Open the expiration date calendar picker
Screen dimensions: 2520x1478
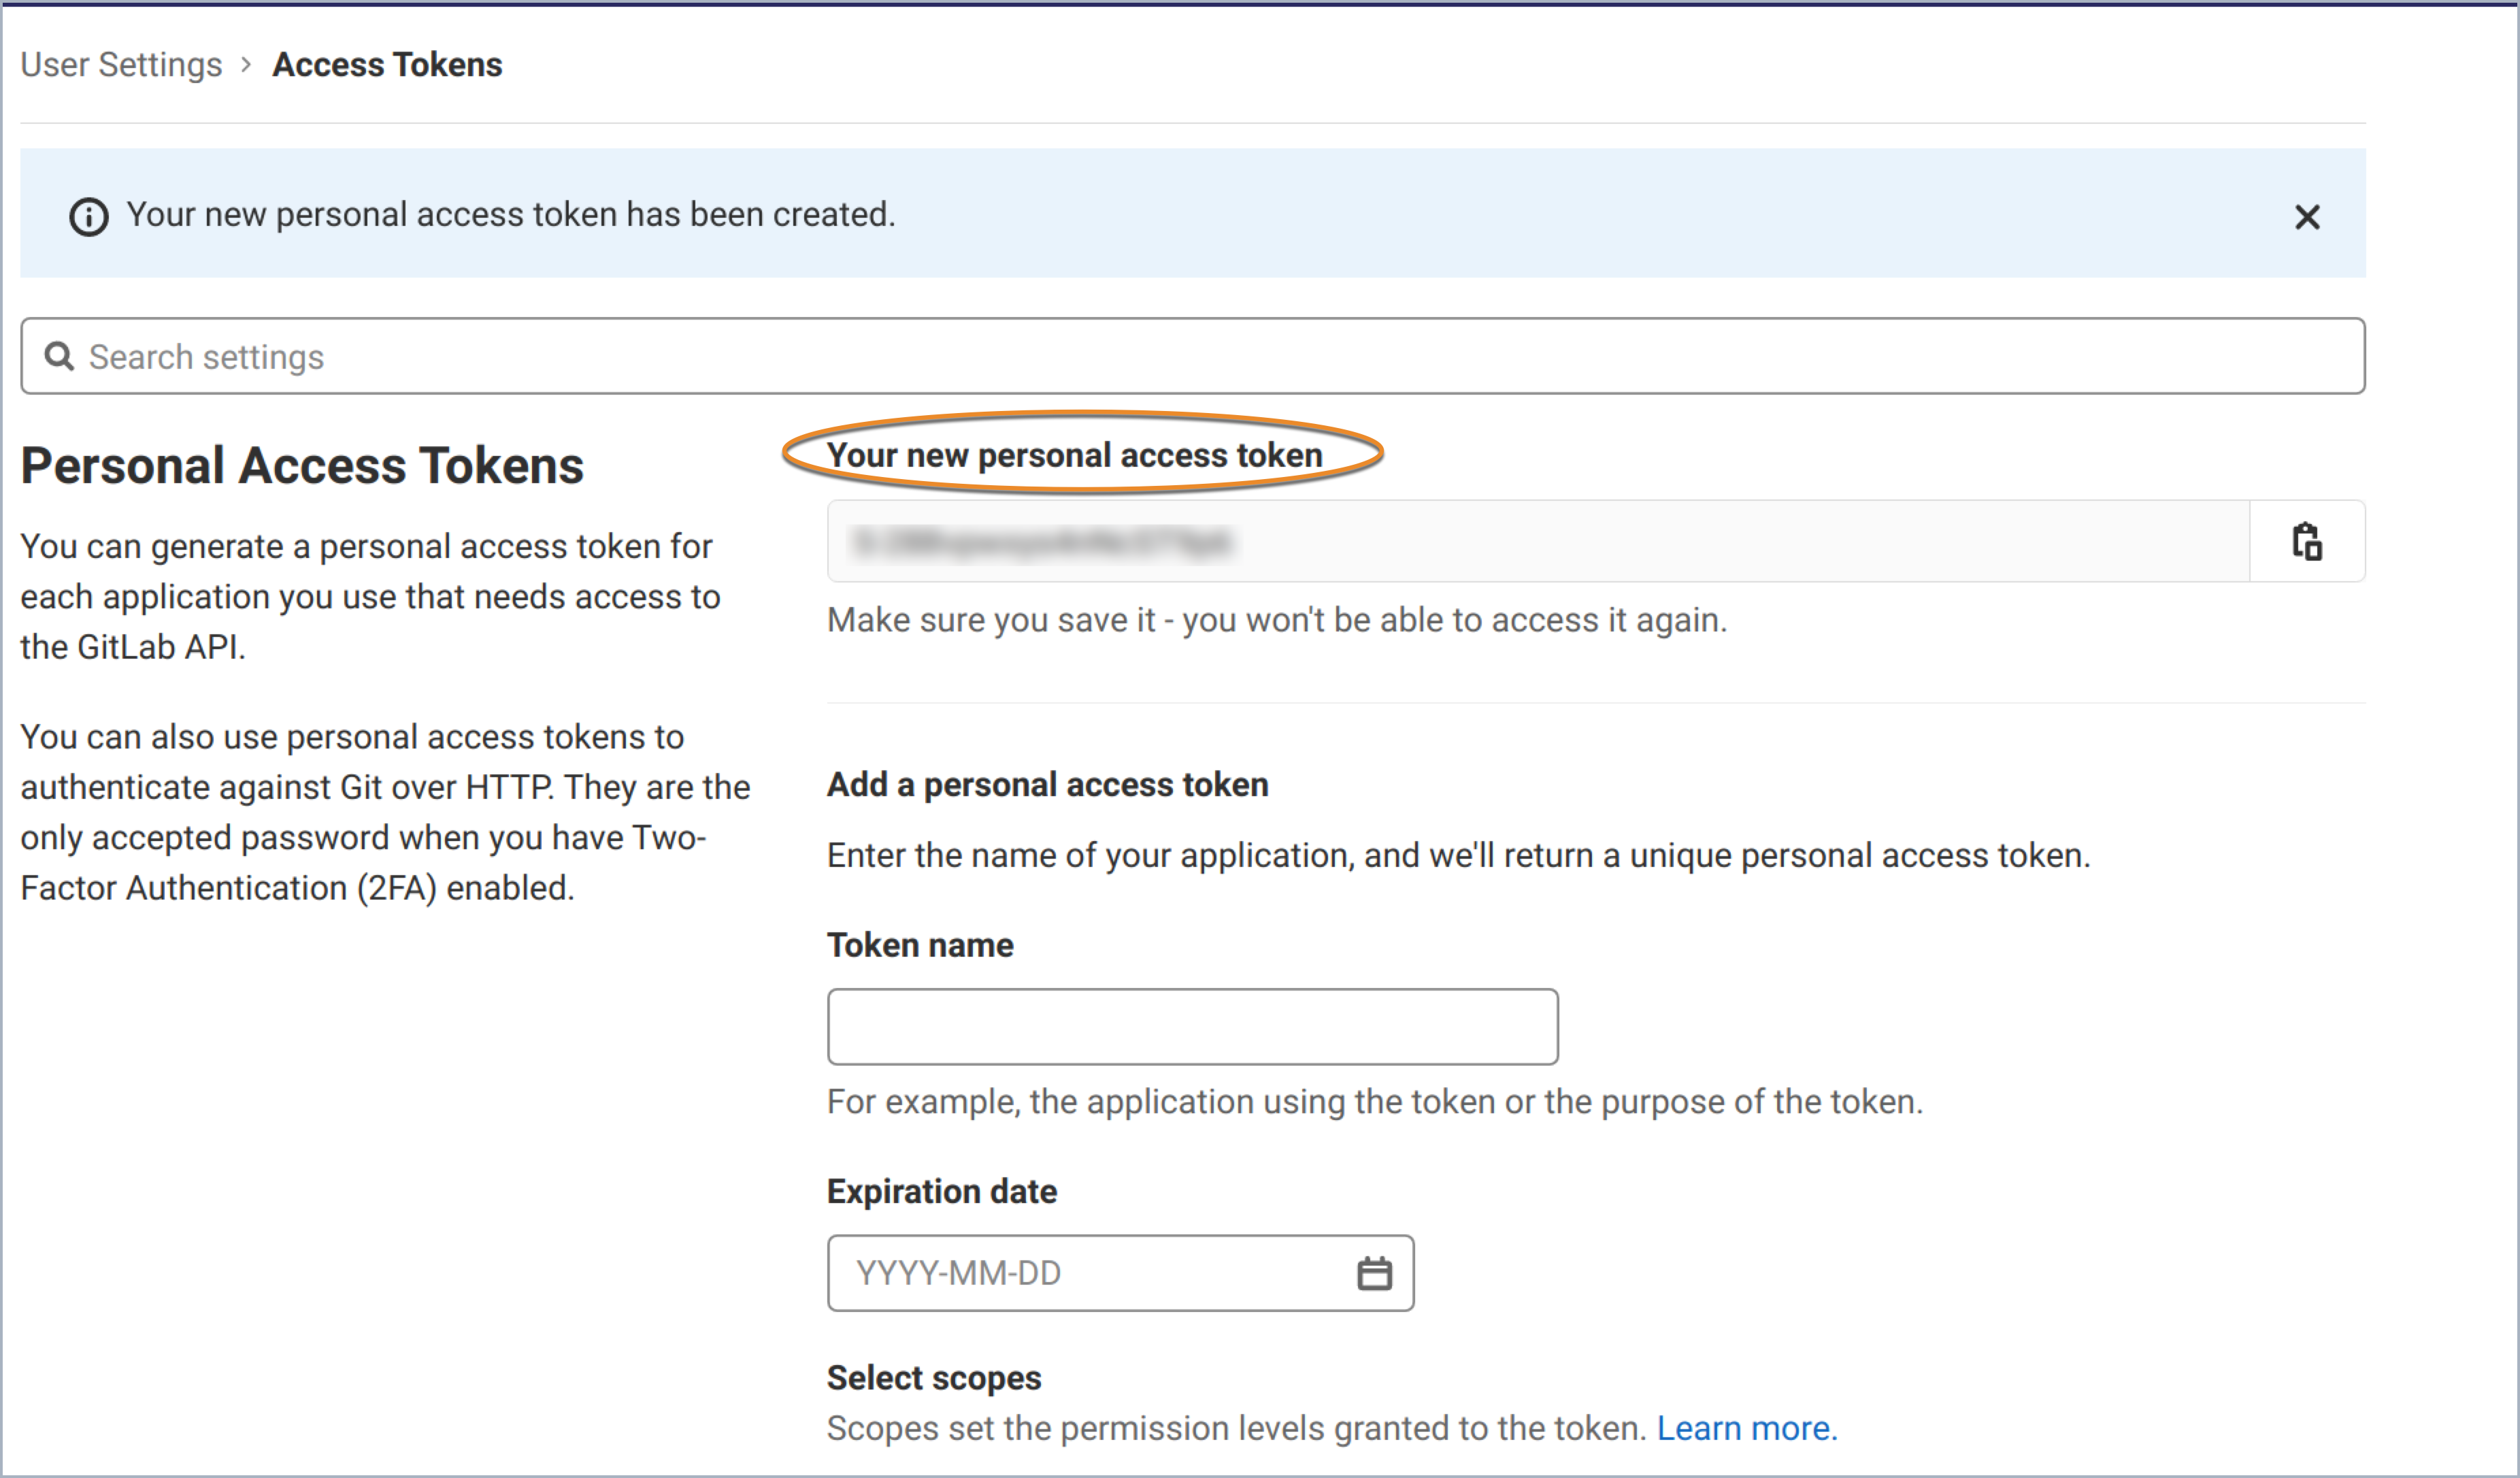coord(1374,1273)
